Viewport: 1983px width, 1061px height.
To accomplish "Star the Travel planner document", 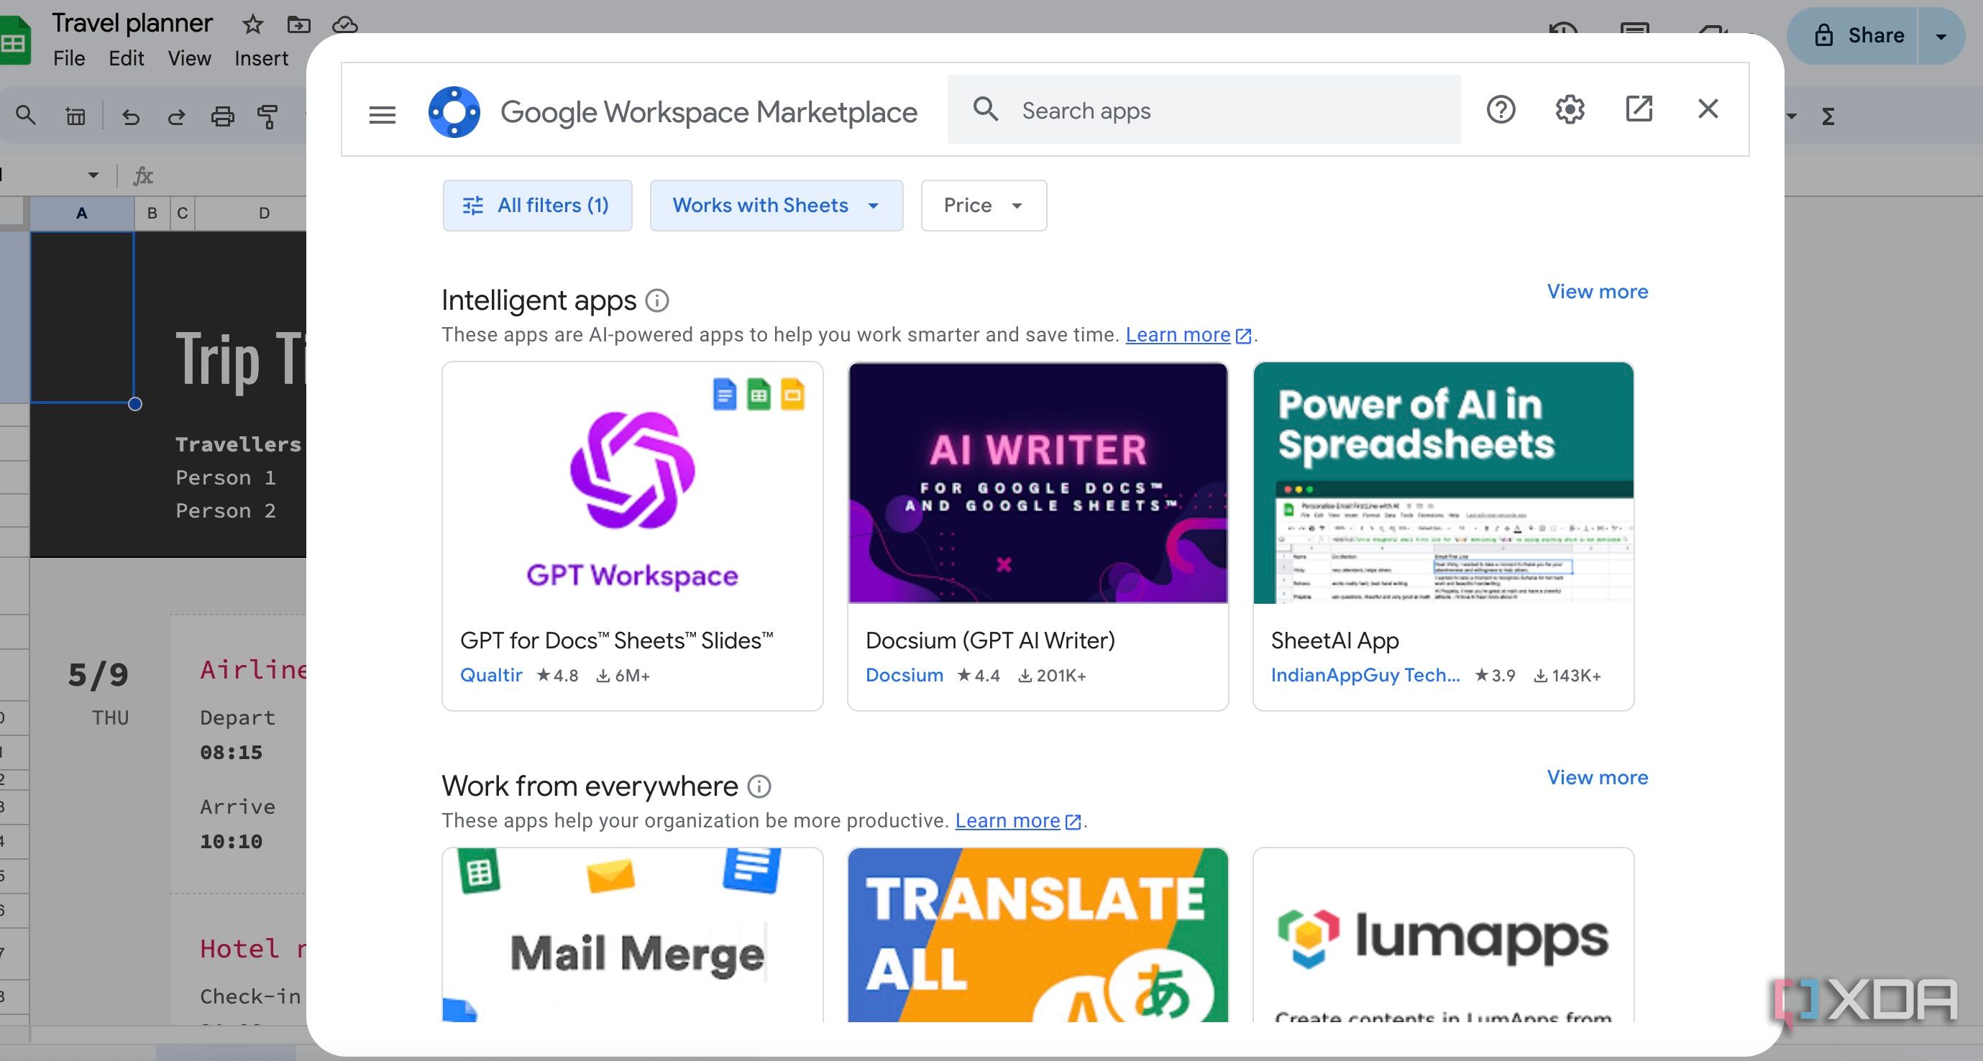I will click(252, 24).
